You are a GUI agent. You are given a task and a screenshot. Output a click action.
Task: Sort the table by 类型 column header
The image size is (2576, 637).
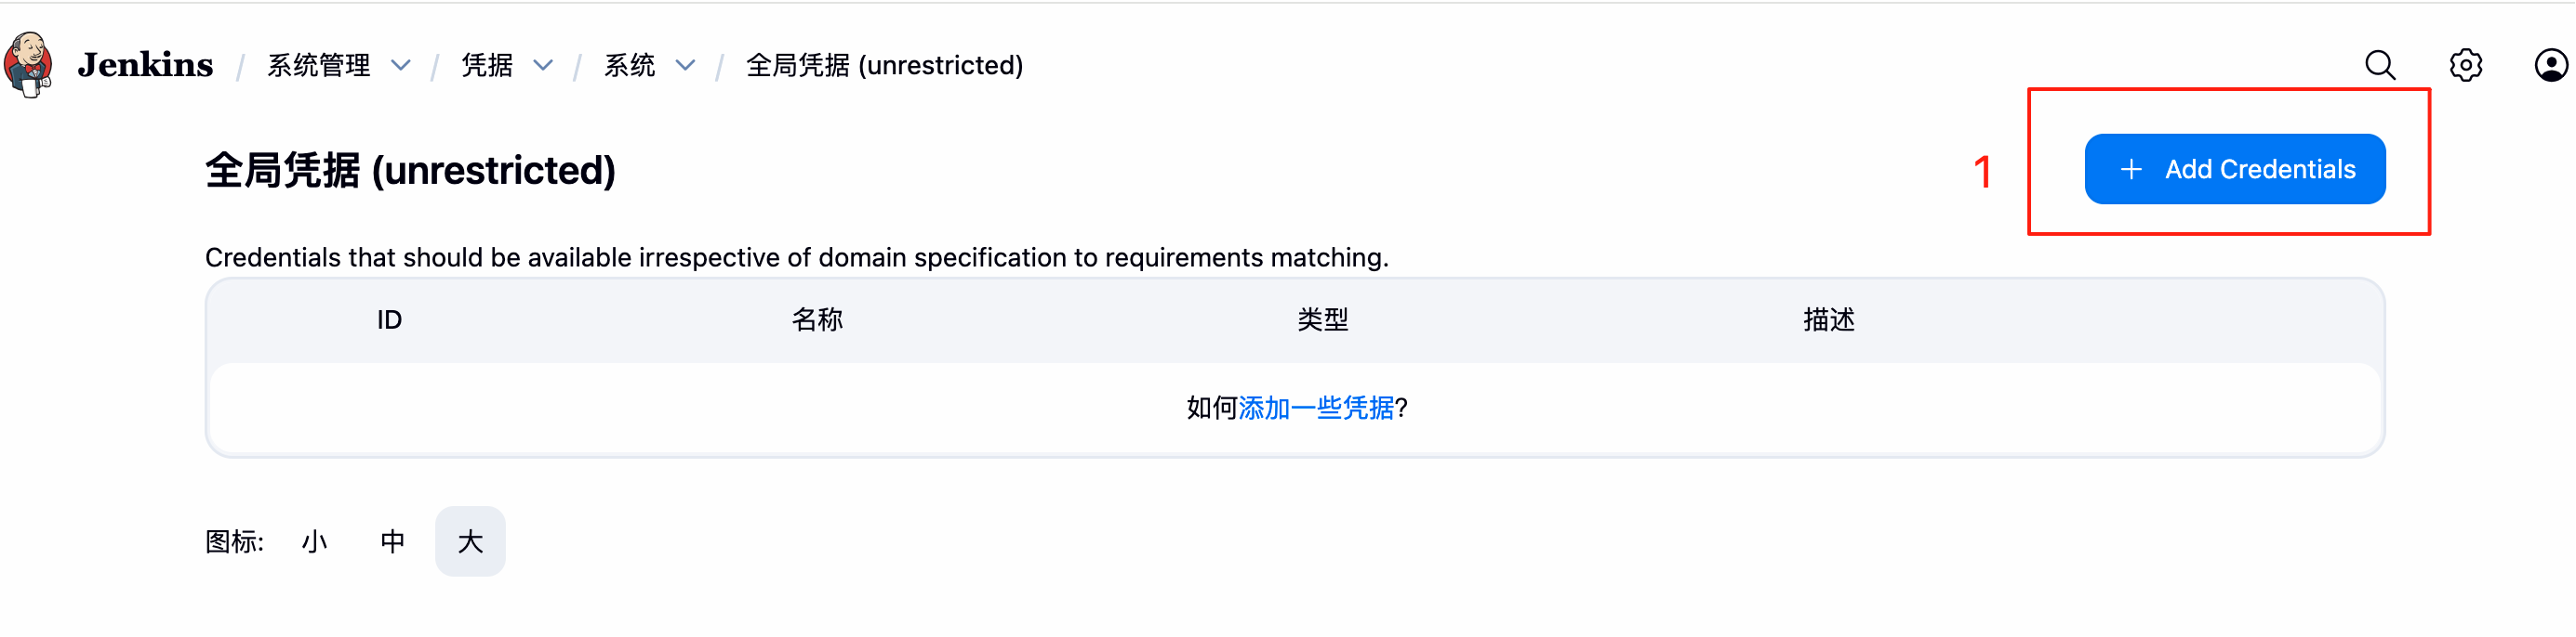[x=1322, y=320]
